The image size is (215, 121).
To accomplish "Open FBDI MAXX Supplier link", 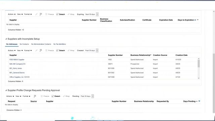I will pyautogui.click(x=17, y=60).
